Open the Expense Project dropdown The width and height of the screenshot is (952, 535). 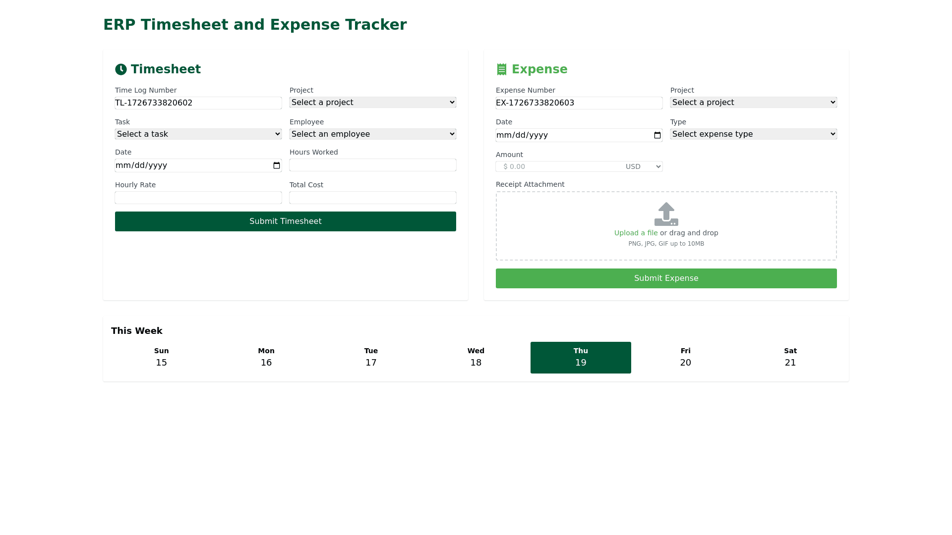pyautogui.click(x=753, y=103)
